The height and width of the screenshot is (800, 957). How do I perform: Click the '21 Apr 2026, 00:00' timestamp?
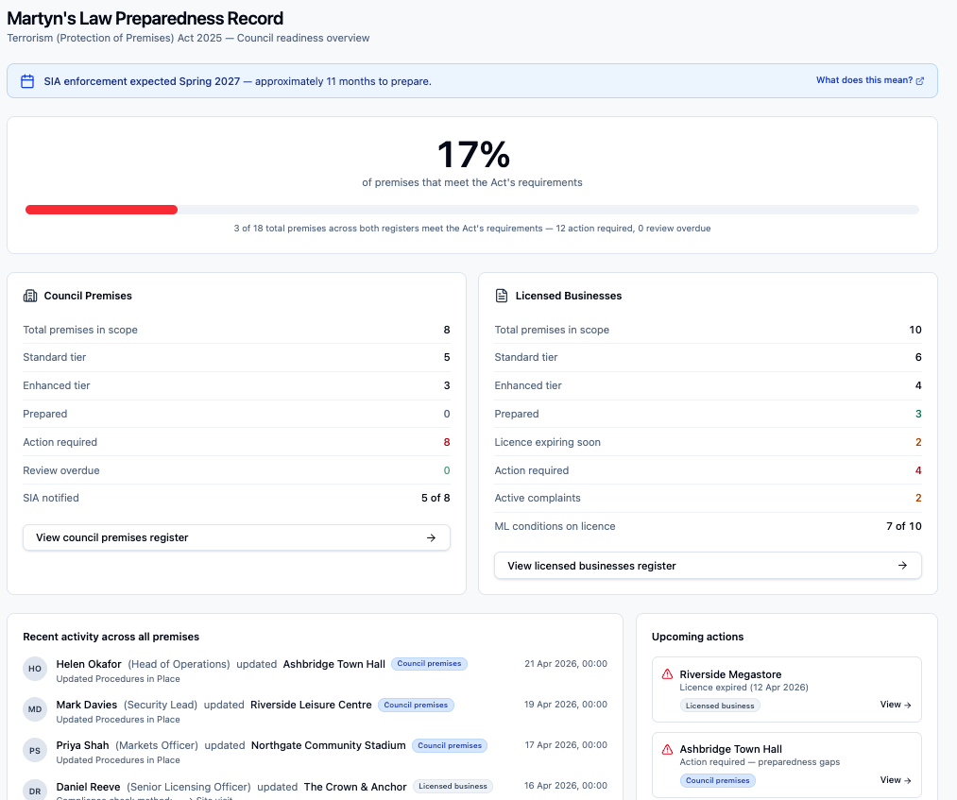[x=565, y=663]
